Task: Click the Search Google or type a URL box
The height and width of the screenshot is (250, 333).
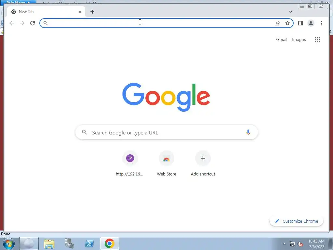Action: coord(166,132)
